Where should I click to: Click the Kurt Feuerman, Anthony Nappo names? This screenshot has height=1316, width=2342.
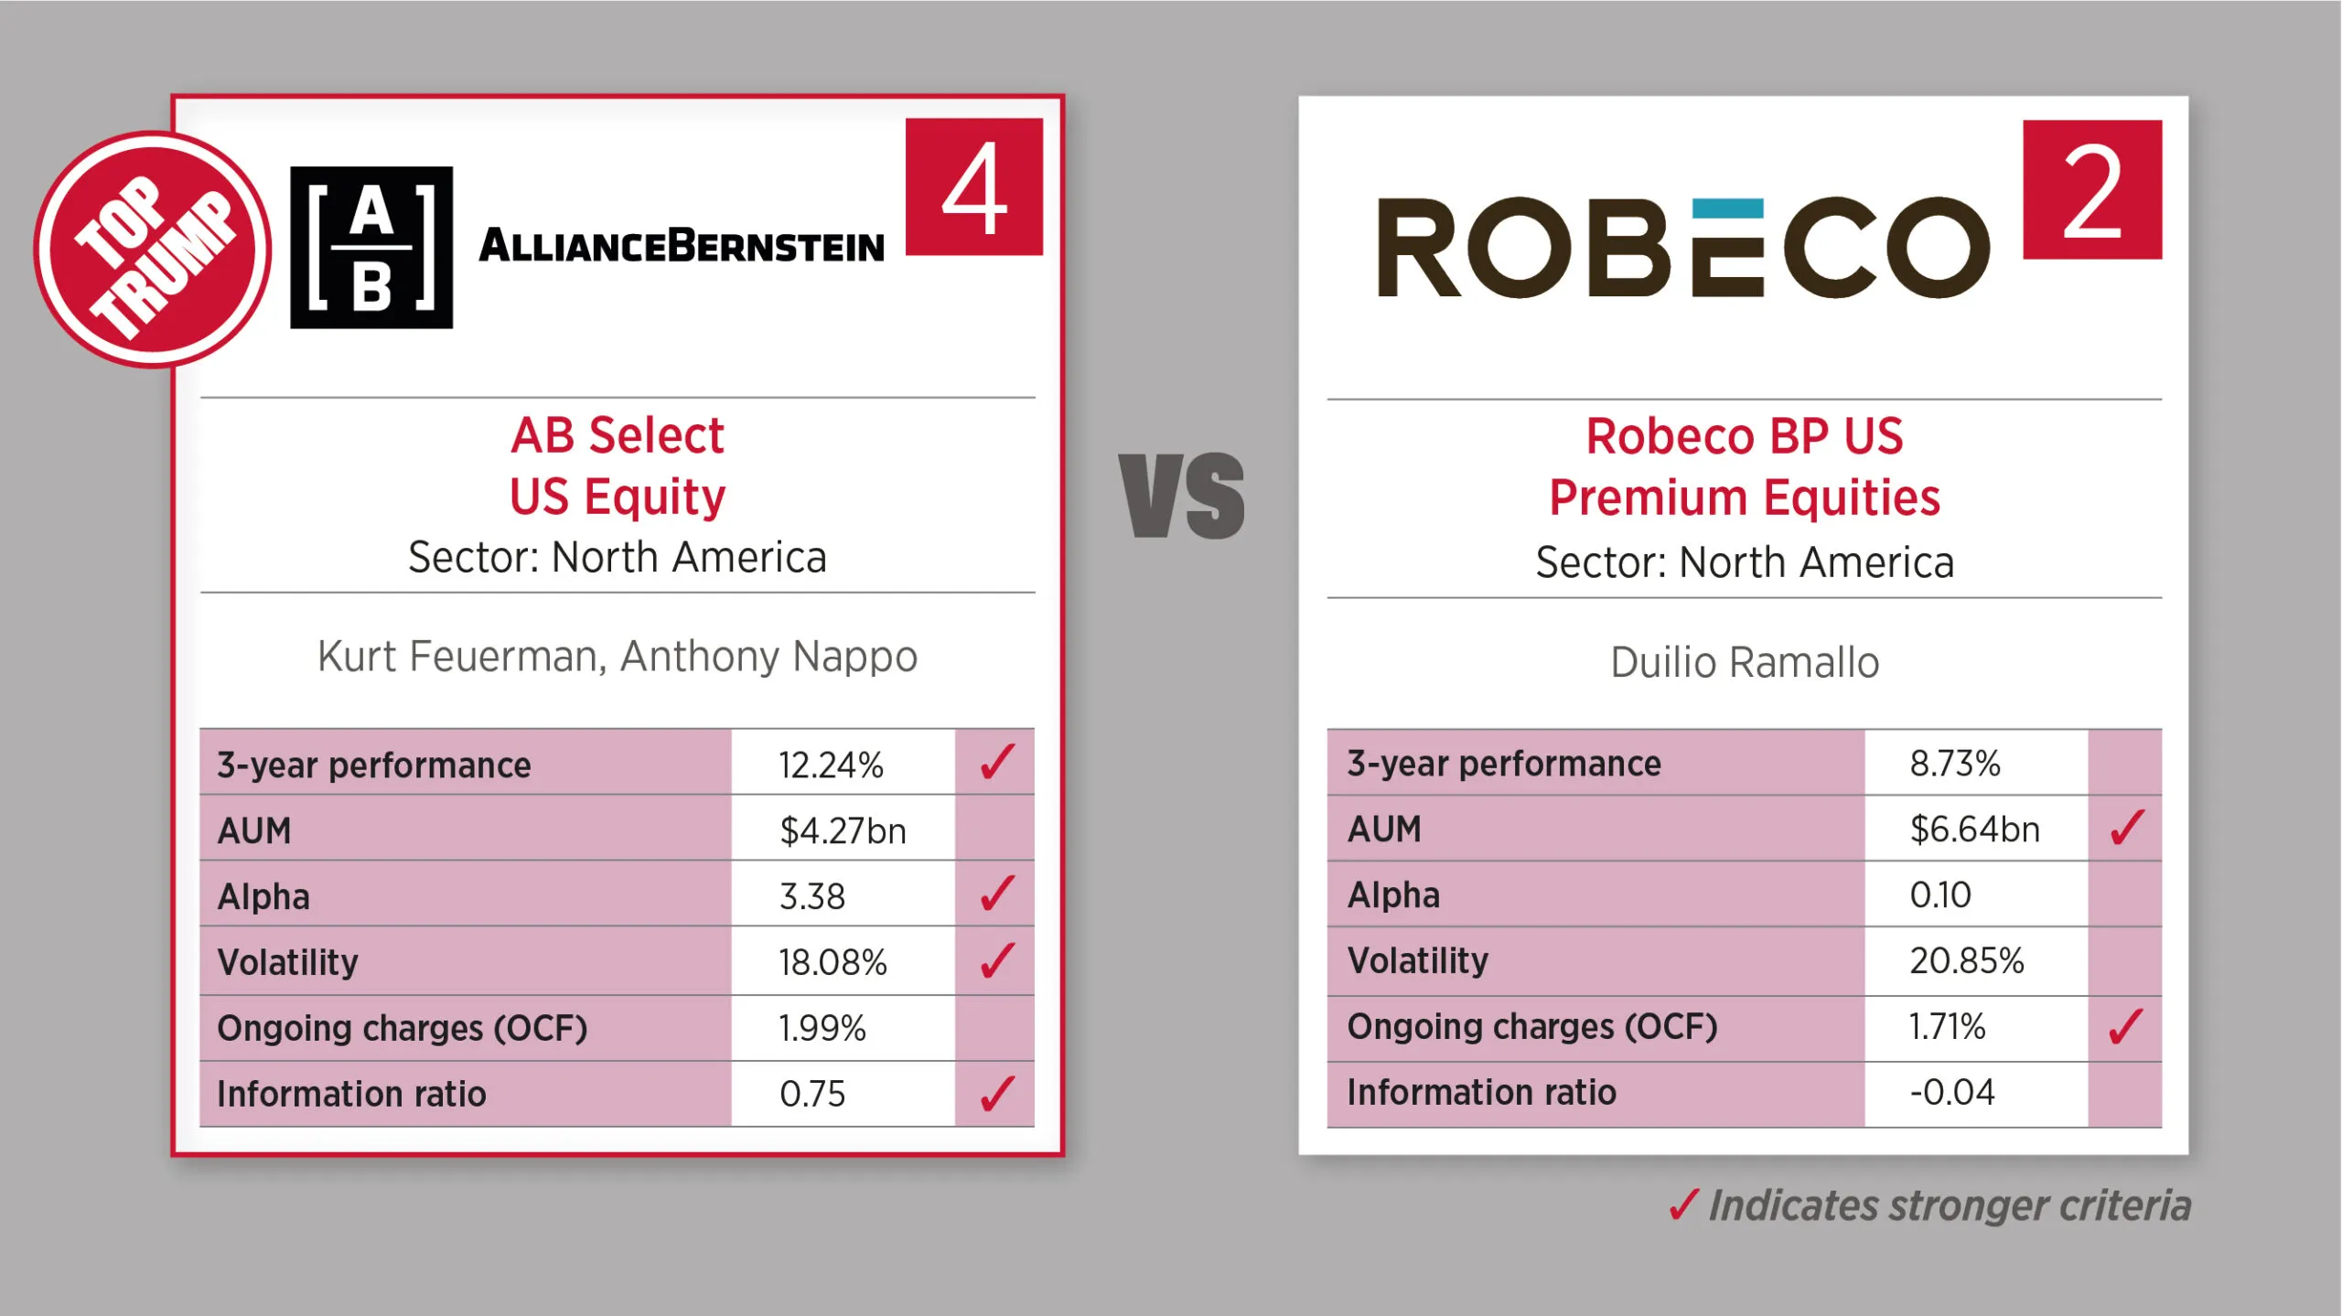coord(618,656)
